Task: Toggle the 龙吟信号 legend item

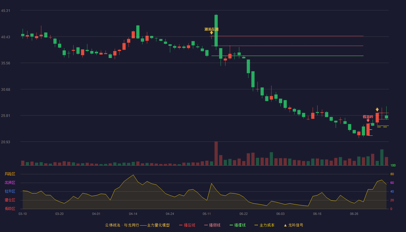Action: click(x=293, y=225)
